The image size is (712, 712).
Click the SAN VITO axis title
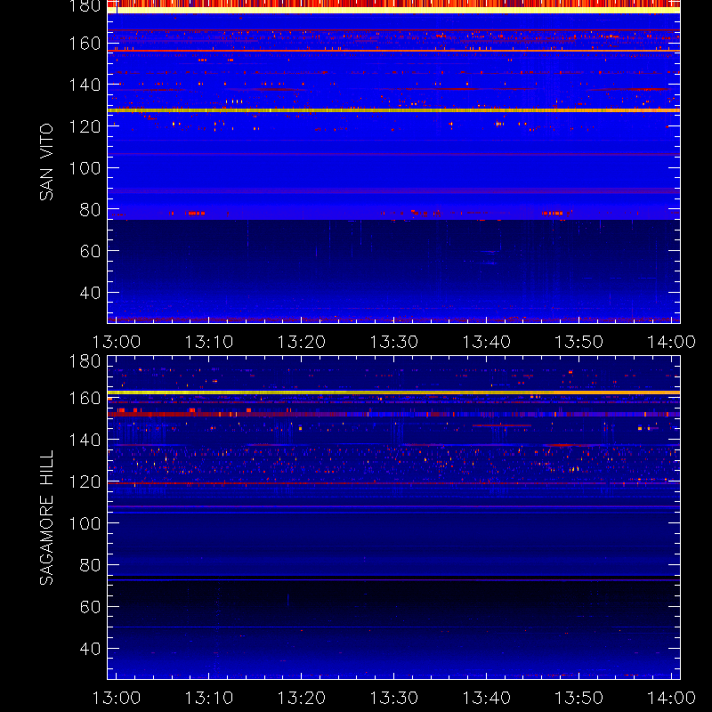tap(46, 162)
